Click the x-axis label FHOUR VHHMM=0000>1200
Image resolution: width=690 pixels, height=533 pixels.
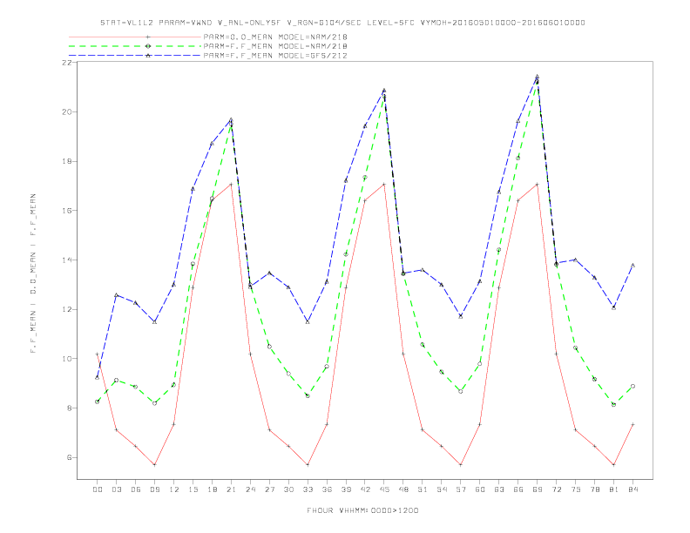[x=362, y=510]
